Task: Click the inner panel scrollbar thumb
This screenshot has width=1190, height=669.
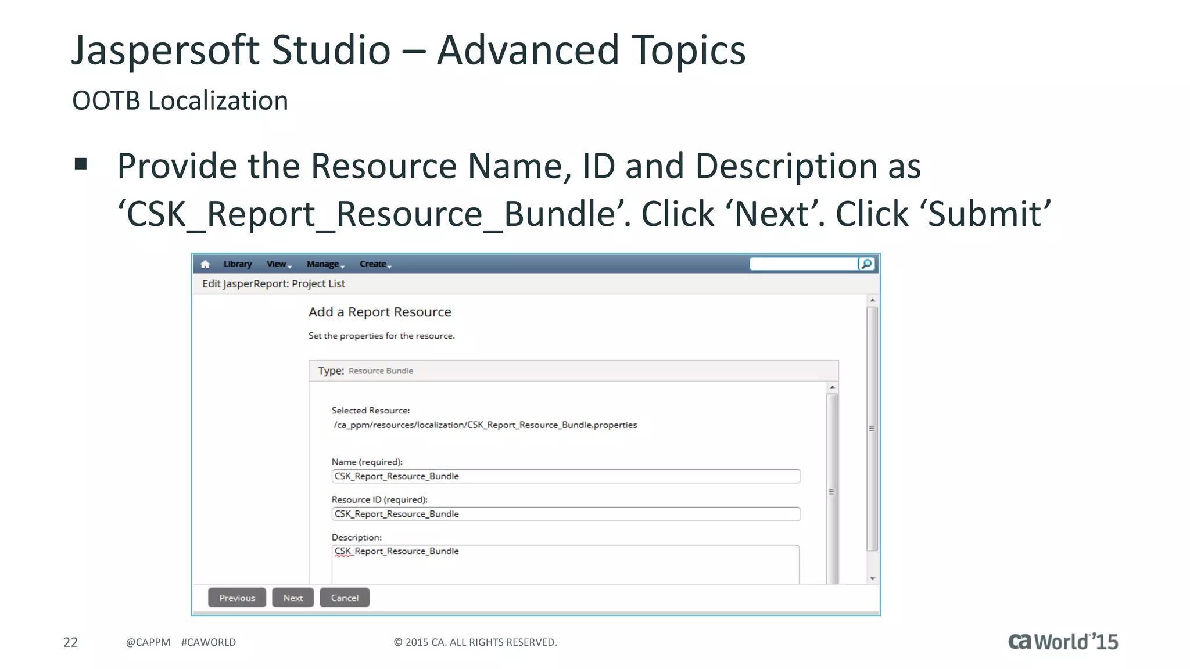Action: pos(832,489)
